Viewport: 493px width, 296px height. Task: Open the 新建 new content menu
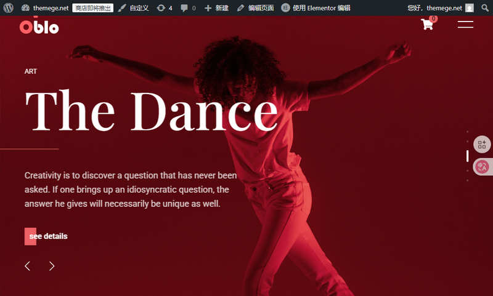(216, 8)
